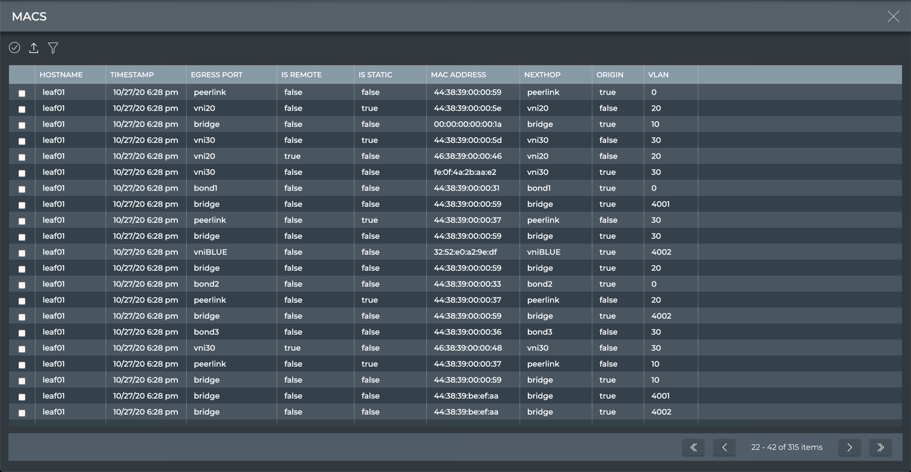This screenshot has width=911, height=472.
Task: Open the filter funnel icon
Action: pyautogui.click(x=53, y=48)
